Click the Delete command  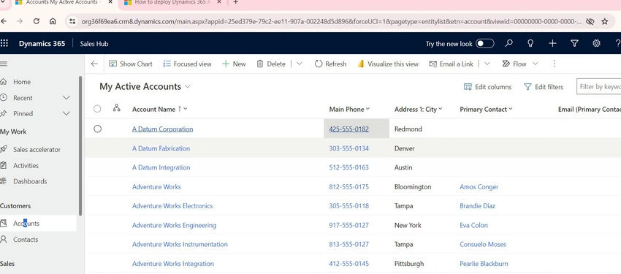click(x=271, y=64)
